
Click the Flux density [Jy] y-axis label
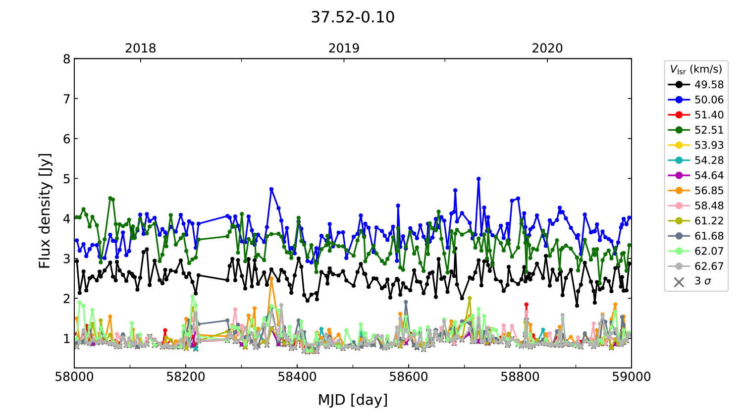[45, 210]
